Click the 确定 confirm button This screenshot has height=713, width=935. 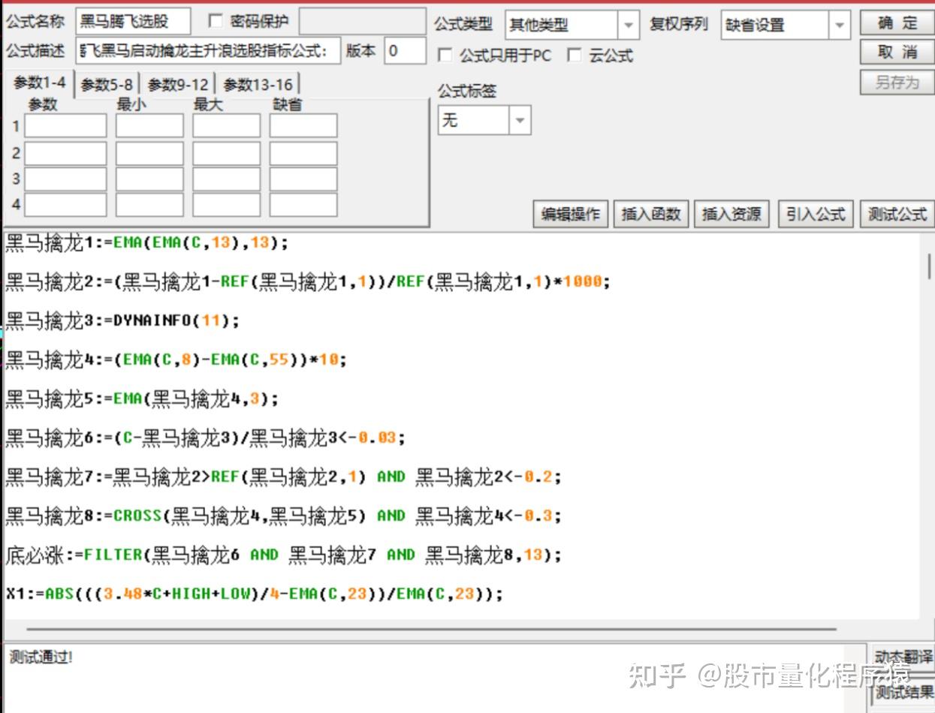pos(896,23)
